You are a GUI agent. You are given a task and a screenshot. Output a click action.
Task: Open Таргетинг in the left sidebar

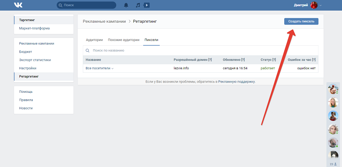(44, 20)
